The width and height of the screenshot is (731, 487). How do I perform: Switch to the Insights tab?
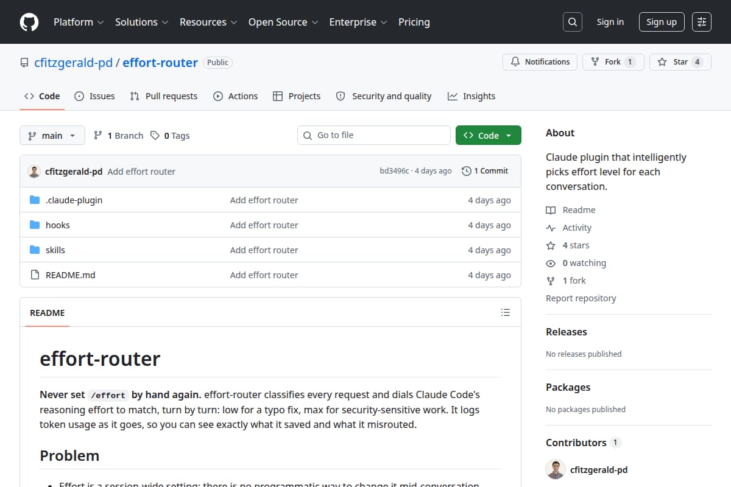[x=471, y=96]
